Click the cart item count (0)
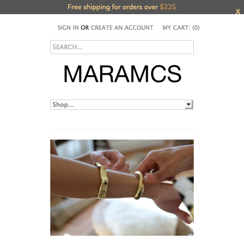 196,28
